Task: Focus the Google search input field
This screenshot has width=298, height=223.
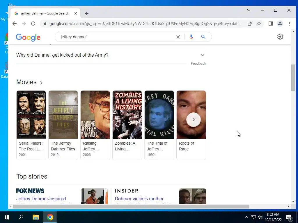Action: coord(116,37)
